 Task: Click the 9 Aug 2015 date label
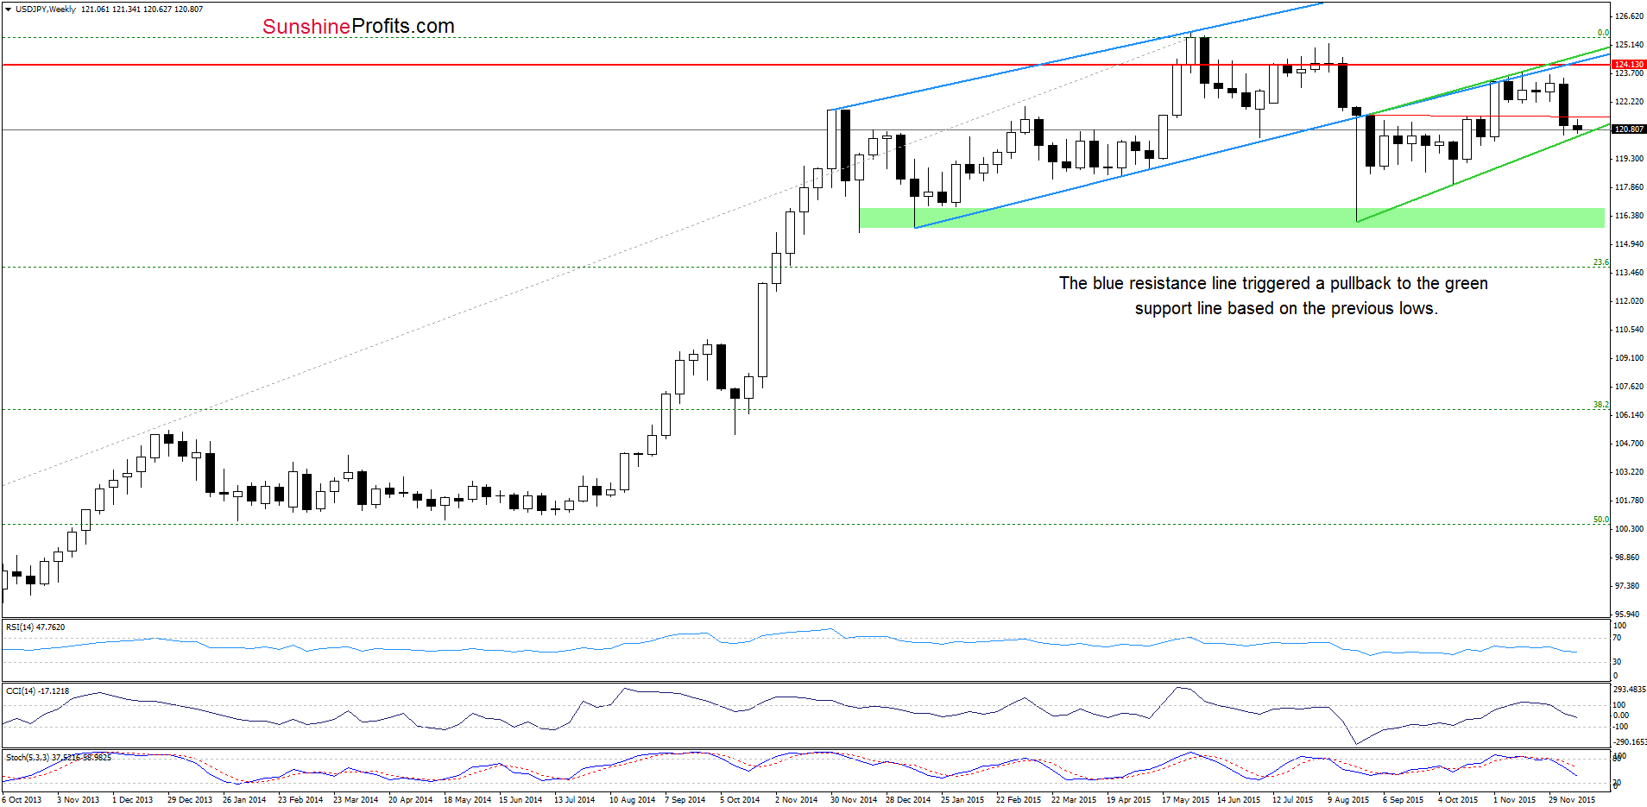(x=1348, y=800)
